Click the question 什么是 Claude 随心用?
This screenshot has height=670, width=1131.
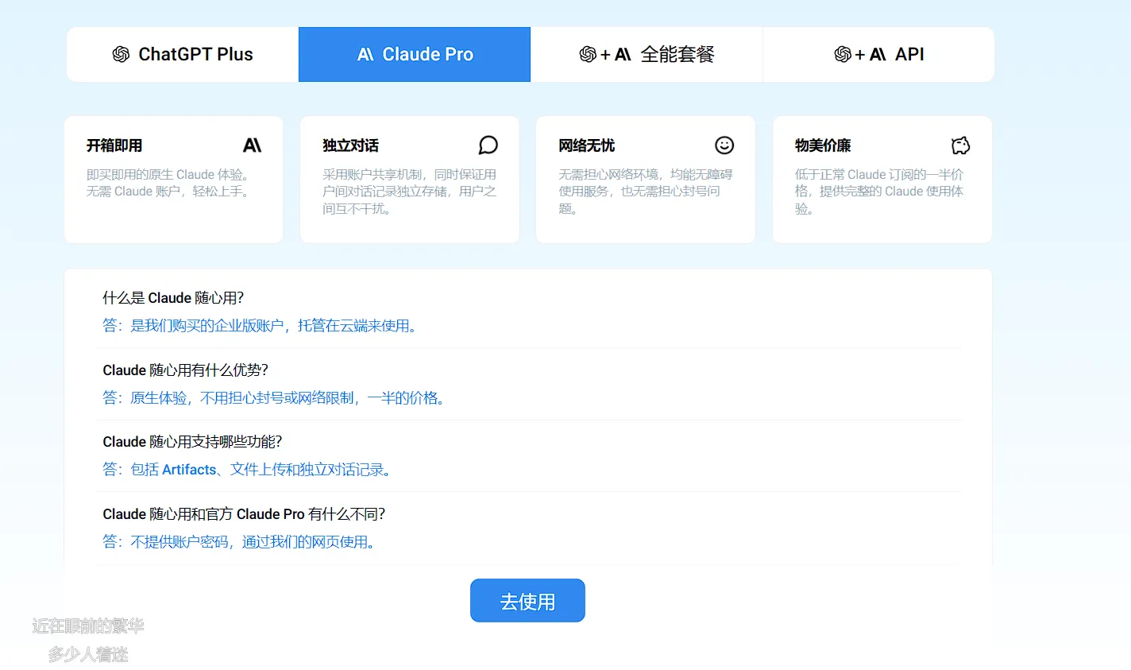173,298
